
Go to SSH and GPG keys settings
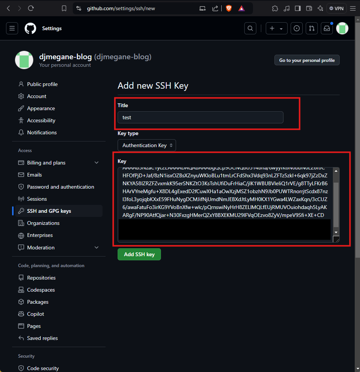49,211
